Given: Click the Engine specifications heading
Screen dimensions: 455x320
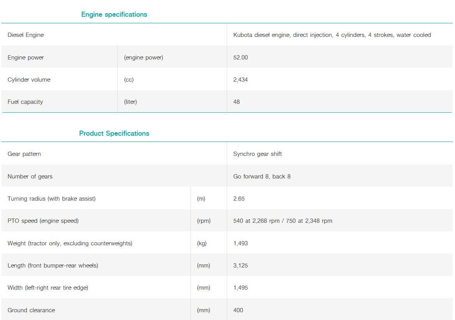Looking at the screenshot, I should point(114,14).
